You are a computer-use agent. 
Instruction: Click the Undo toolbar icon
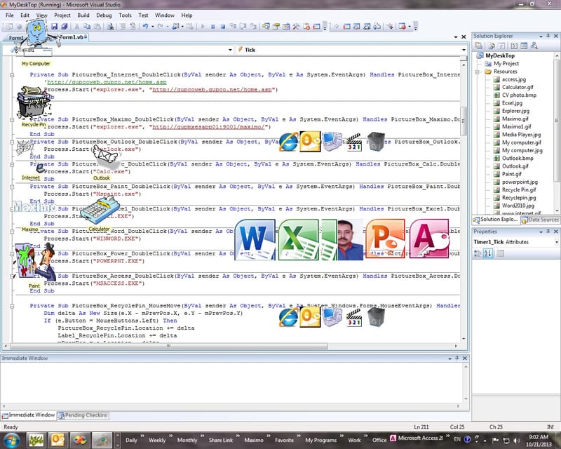click(145, 26)
